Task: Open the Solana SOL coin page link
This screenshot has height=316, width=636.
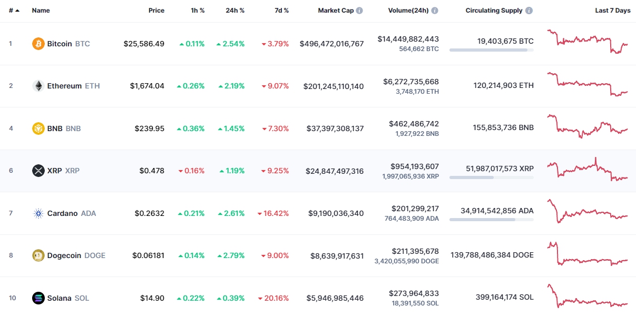Action: pos(67,298)
